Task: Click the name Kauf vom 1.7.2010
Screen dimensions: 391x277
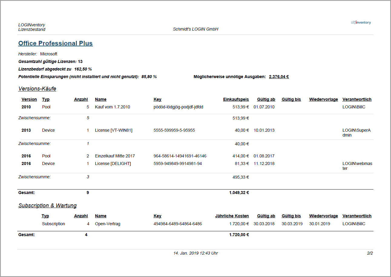Action: tap(113, 107)
